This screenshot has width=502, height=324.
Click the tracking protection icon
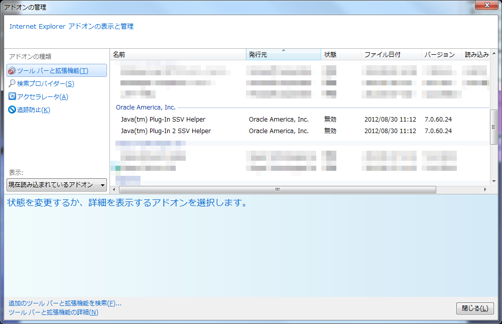coord(12,110)
